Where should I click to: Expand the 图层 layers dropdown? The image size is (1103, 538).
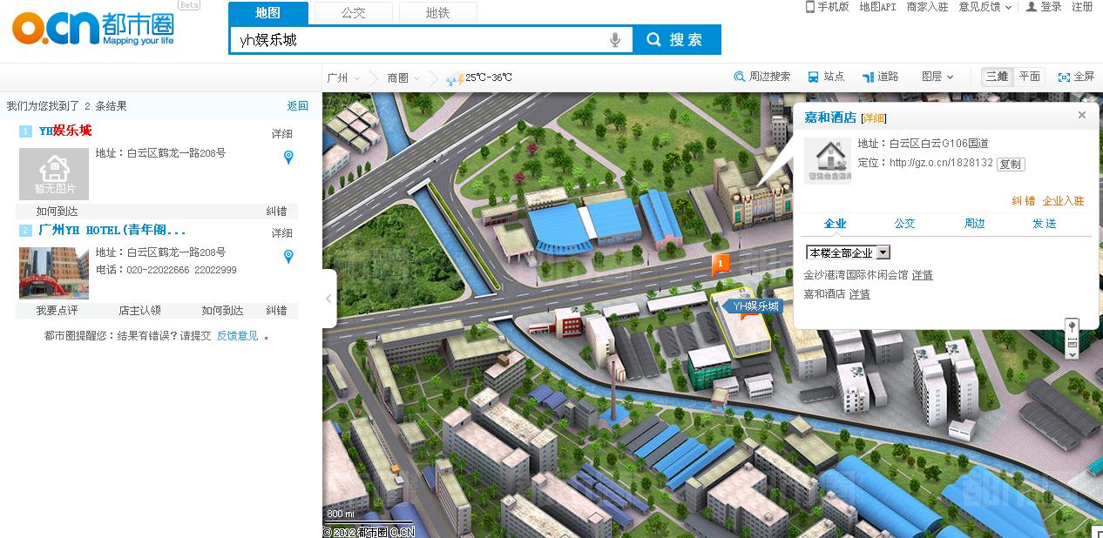pos(937,77)
